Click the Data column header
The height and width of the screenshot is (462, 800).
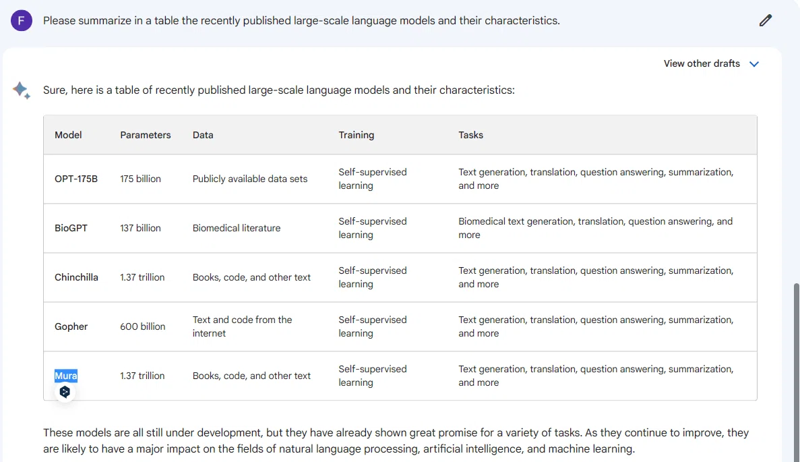click(x=203, y=135)
